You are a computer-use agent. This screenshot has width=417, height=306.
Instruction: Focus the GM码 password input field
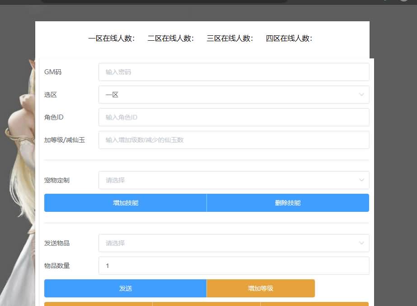coord(234,72)
